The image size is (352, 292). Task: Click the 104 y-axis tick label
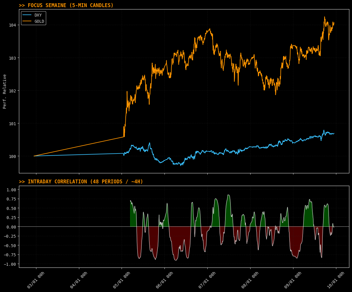(x=12, y=25)
